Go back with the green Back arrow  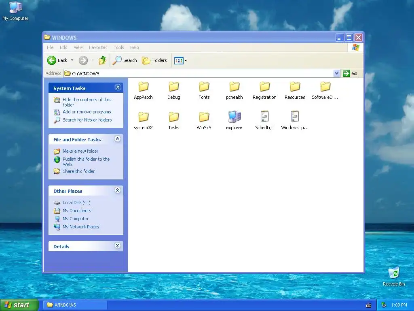coord(52,60)
